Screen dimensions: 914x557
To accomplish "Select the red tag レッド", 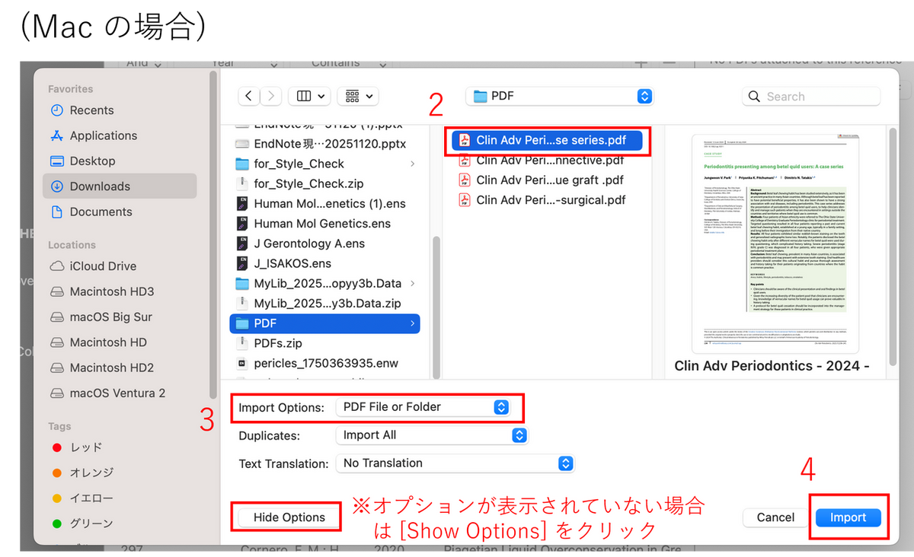I will coord(85,447).
